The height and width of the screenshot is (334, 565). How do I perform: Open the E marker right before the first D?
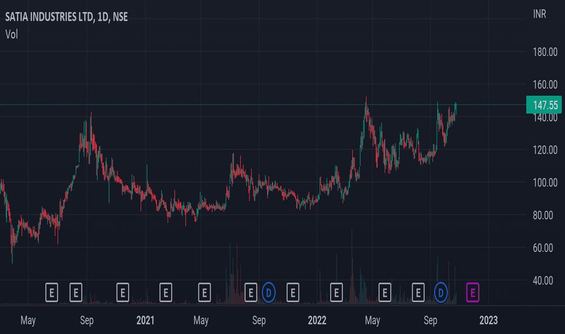click(x=251, y=293)
